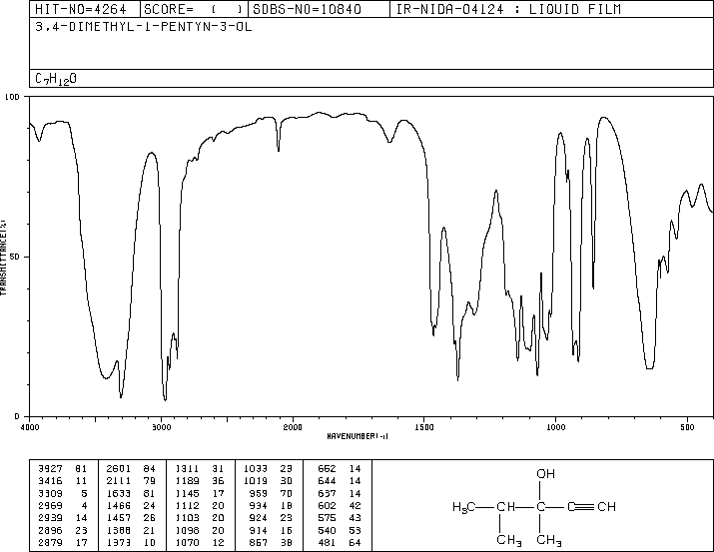Click the 934 peak table entry
Image resolution: width=714 pixels, height=552 pixels.
271,505
